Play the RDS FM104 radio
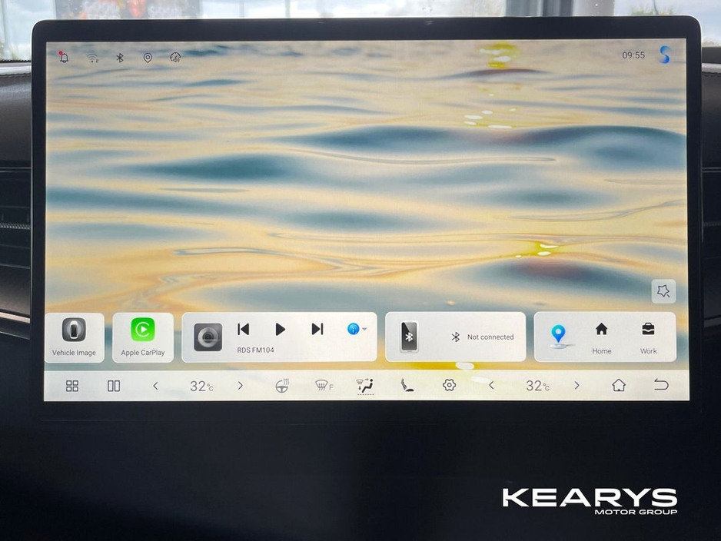 [x=281, y=329]
